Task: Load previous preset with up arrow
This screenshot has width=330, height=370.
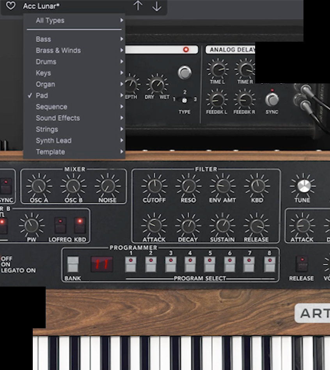Action: point(138,6)
